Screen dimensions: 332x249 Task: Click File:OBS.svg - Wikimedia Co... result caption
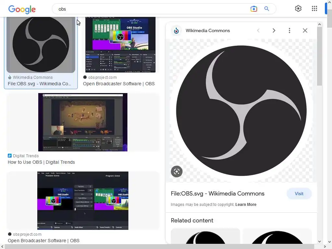pos(39,84)
